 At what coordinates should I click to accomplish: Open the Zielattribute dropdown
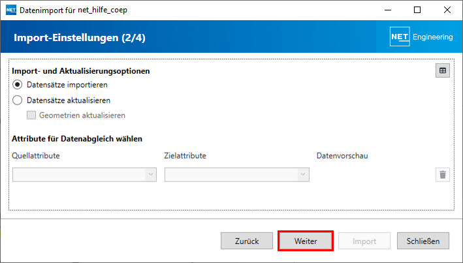[237, 175]
